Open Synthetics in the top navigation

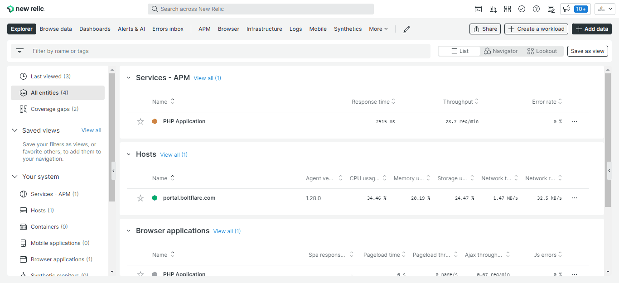(x=348, y=29)
